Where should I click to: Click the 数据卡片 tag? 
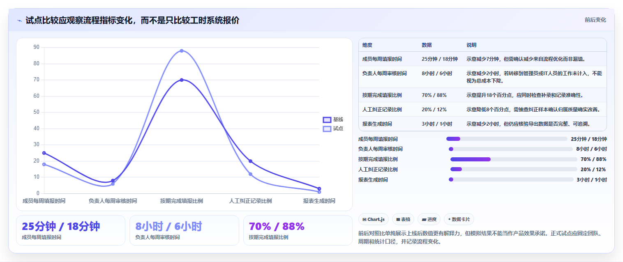[x=459, y=219]
